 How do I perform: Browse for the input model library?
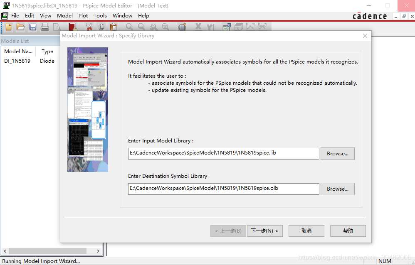tap(338, 154)
